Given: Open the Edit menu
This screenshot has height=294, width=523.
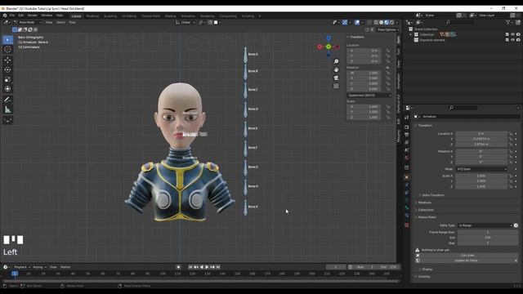Looking at the screenshot, I should [x=21, y=16].
